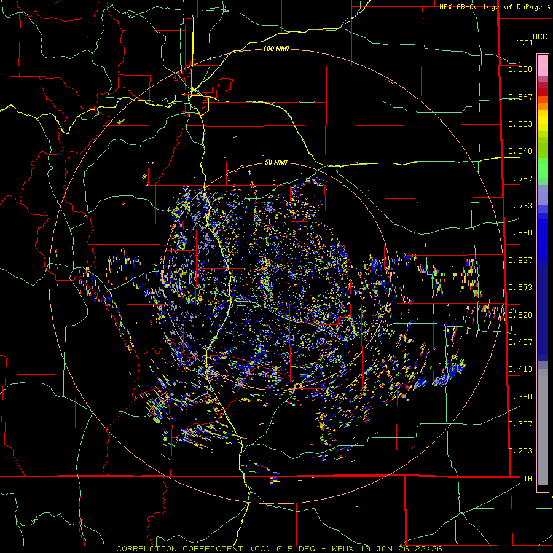Click the TH threshold label
Screen dimensions: 553x553
pyautogui.click(x=528, y=479)
